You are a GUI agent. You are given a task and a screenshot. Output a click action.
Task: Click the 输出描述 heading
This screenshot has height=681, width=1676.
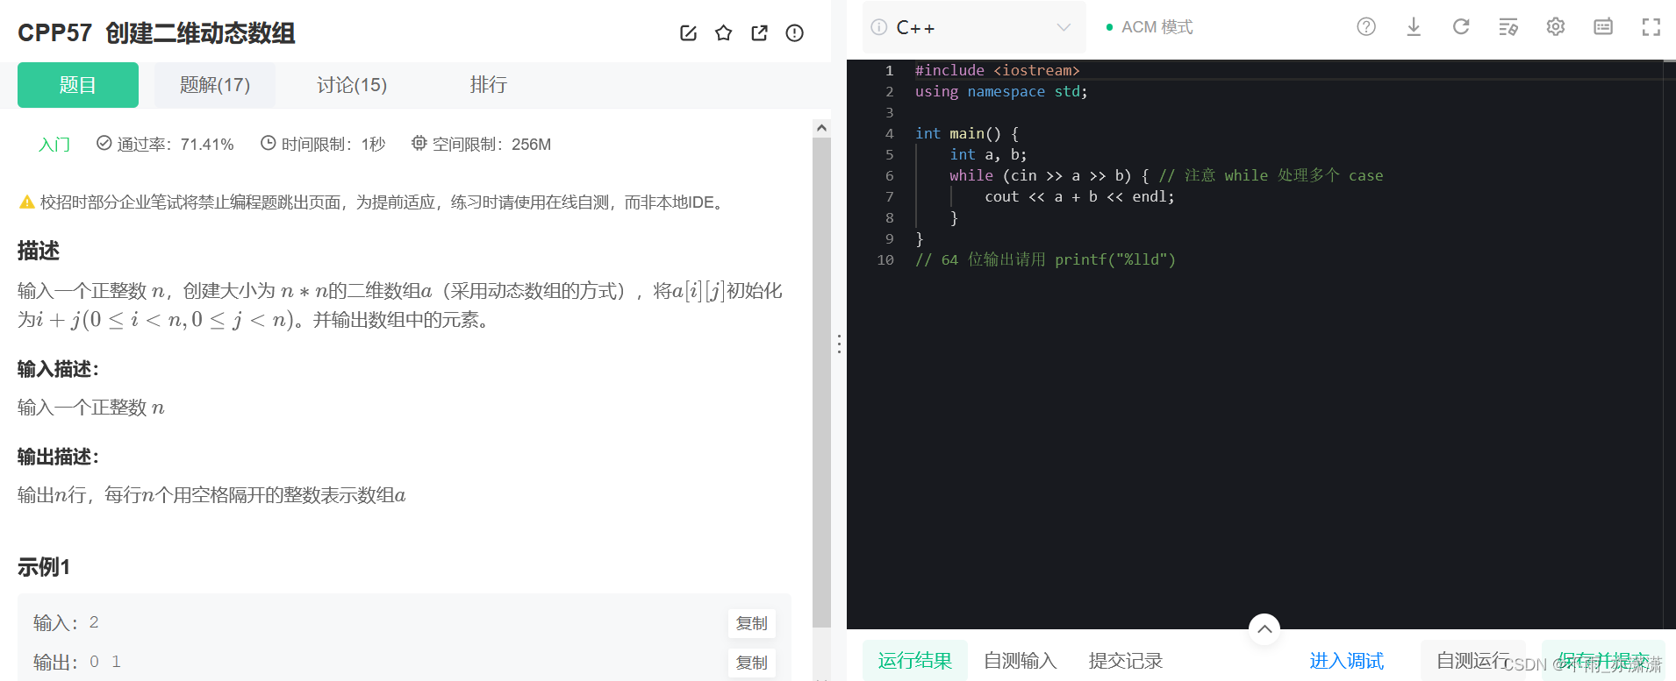(58, 457)
